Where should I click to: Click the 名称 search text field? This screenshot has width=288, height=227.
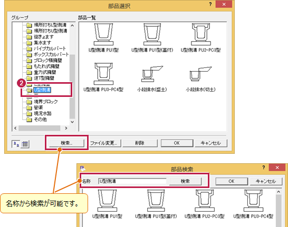[132, 181]
